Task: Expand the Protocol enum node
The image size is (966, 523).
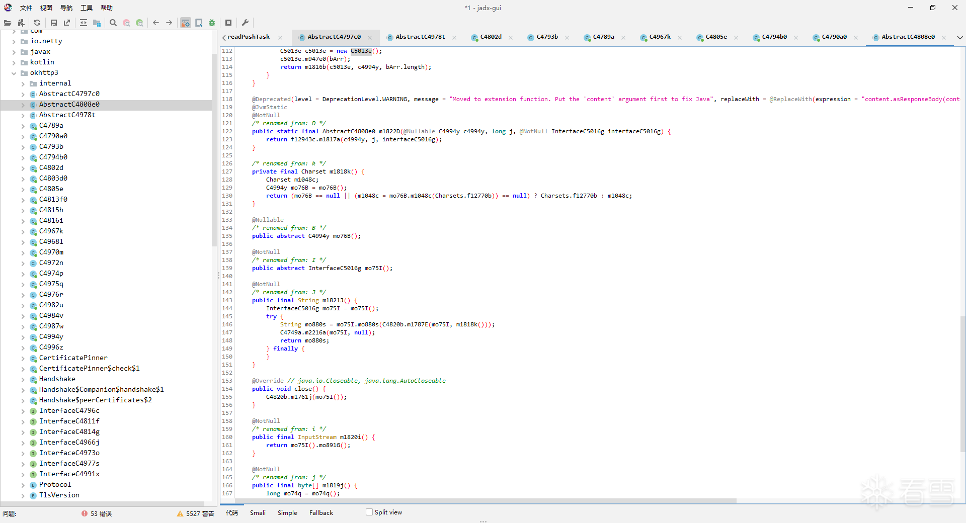Action: click(23, 485)
